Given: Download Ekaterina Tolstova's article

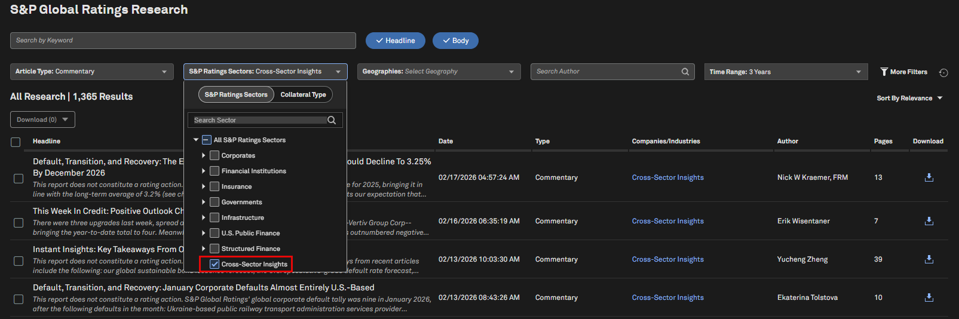Looking at the screenshot, I should click(x=929, y=297).
